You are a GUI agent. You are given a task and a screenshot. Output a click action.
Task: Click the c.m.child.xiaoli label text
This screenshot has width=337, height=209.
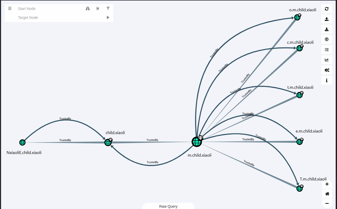300,42
